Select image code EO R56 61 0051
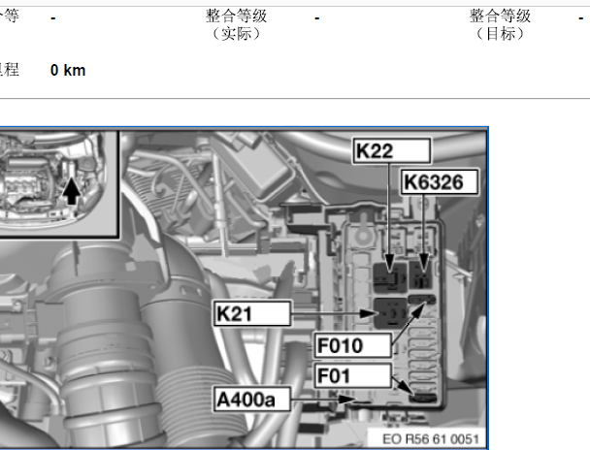This screenshot has height=450, width=590. [425, 438]
